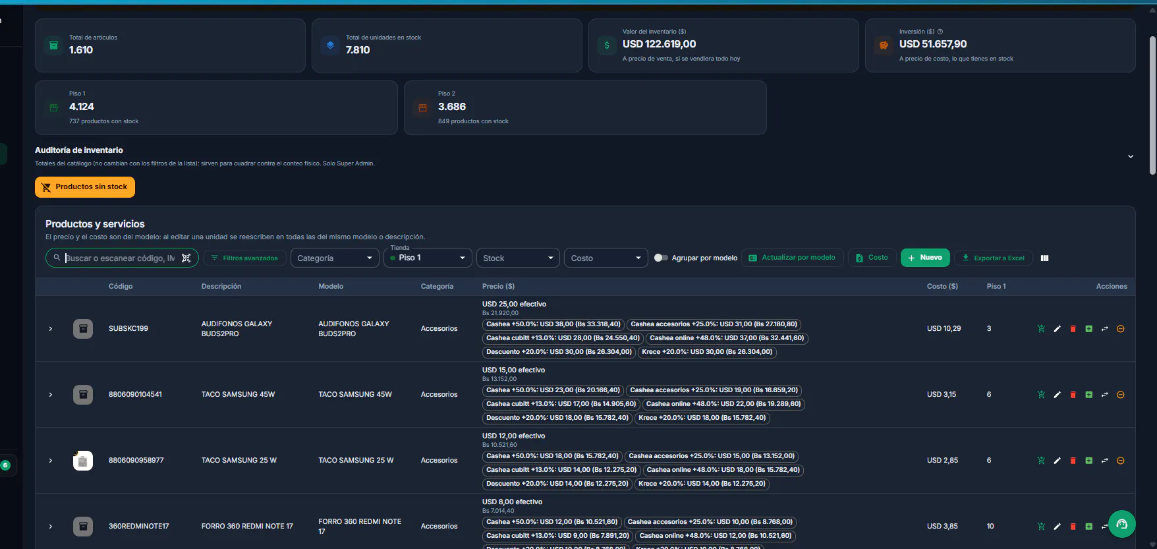The width and height of the screenshot is (1157, 549).
Task: Transfer TACO SAMSUNG 45W stock
Action: click(x=1104, y=395)
